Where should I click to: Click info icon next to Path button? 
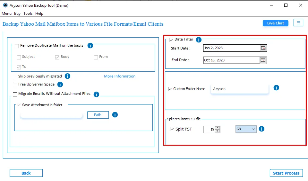tap(115, 115)
